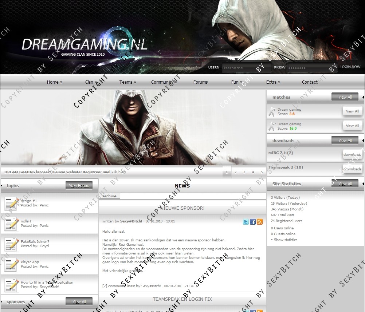View the Dream gaming 8:8 match details
The height and width of the screenshot is (312, 365).
[352, 111]
